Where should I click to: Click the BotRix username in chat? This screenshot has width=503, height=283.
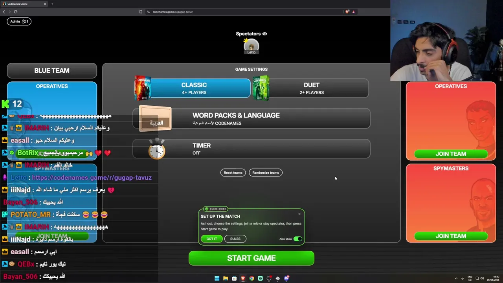point(28,153)
